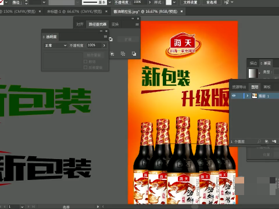The height and width of the screenshot is (209, 279).
Task: Open the Transparency panel flyout menu
Action: point(105,37)
